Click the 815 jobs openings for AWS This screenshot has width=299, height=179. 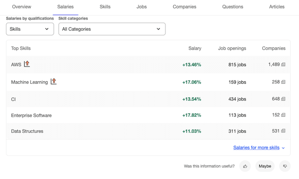pos(237,65)
